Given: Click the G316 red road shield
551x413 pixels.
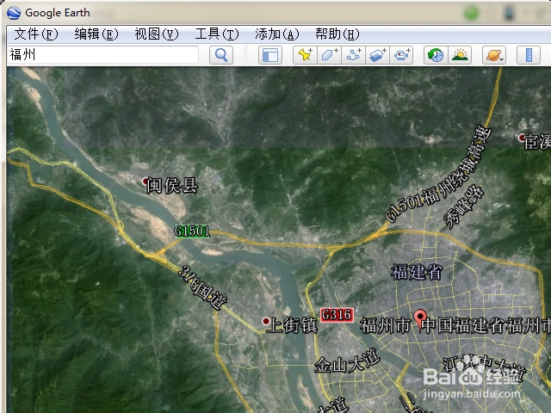Looking at the screenshot, I should [337, 314].
